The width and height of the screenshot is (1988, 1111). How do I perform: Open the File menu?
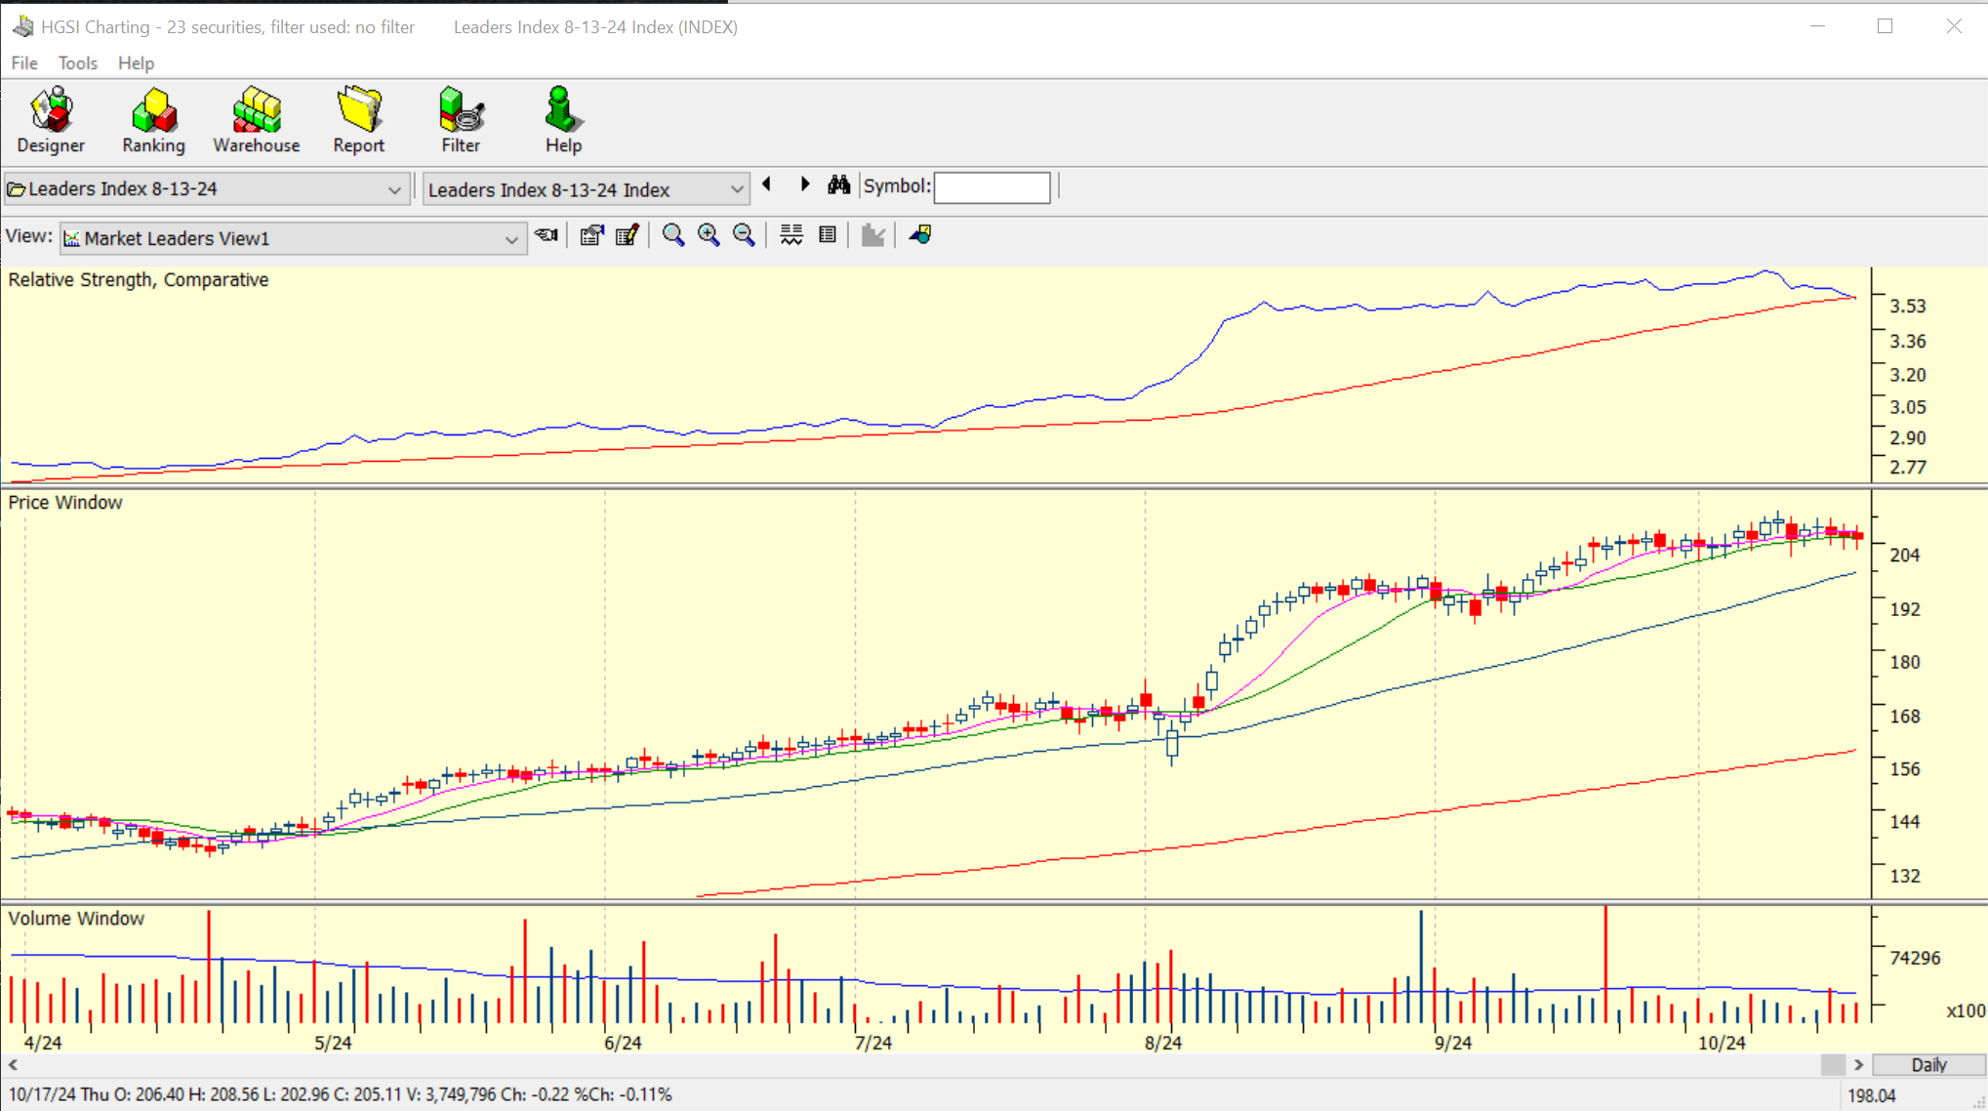24,63
